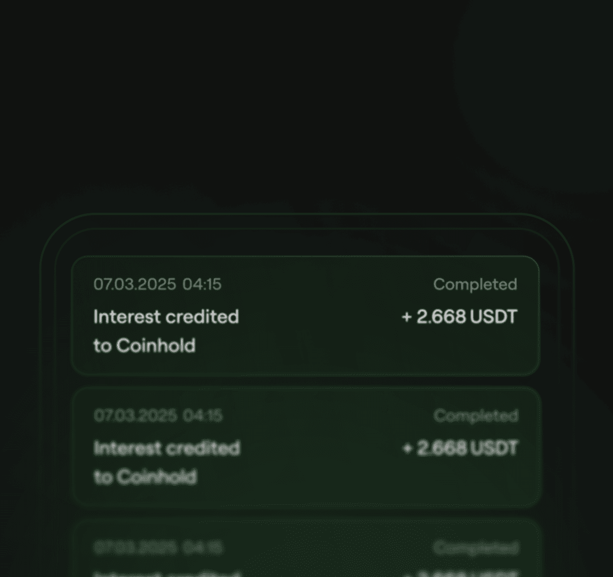Screen dimensions: 613x577
Task: Select the 04:15 timestamp on the top card
Action: click(202, 284)
